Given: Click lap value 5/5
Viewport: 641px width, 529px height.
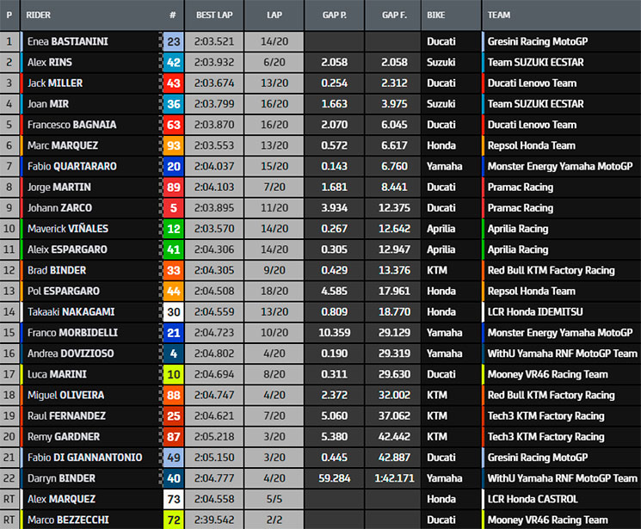Looking at the screenshot, I should tap(274, 499).
